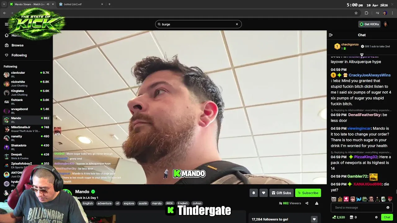Close the botted [dot] wtf tab

point(102,4)
